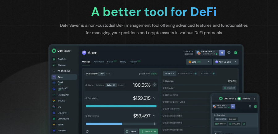Switch to the REWARDS panel tab

pos(208,73)
